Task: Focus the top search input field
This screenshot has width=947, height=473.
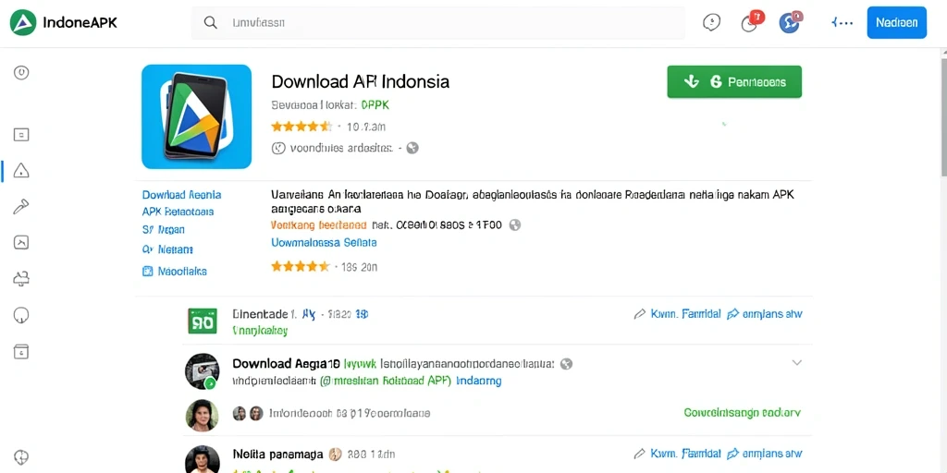Action: click(437, 23)
